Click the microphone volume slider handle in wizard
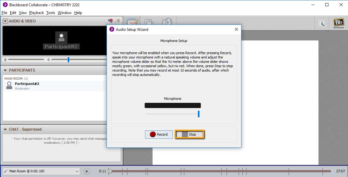Image resolution: width=348 pixels, height=177 pixels. 199,114
